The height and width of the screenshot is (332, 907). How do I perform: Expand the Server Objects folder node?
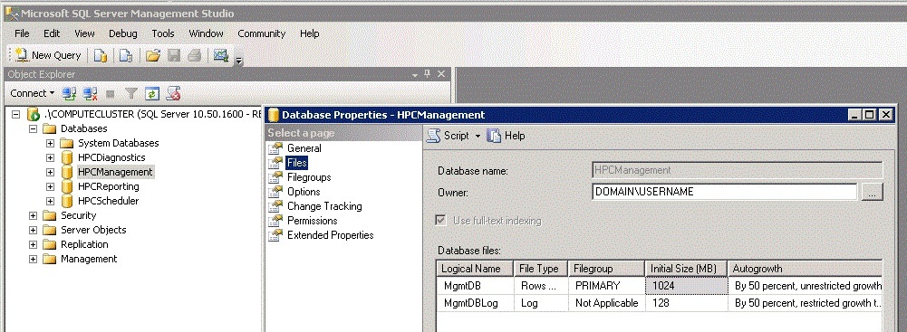coord(33,230)
